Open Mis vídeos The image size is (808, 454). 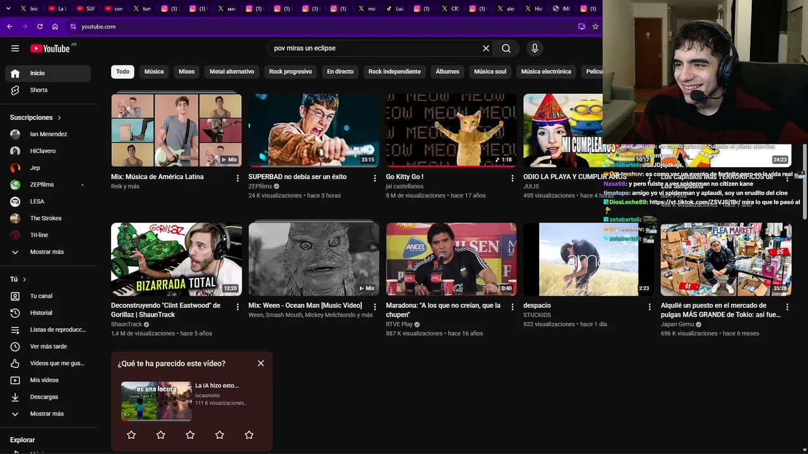click(x=48, y=380)
